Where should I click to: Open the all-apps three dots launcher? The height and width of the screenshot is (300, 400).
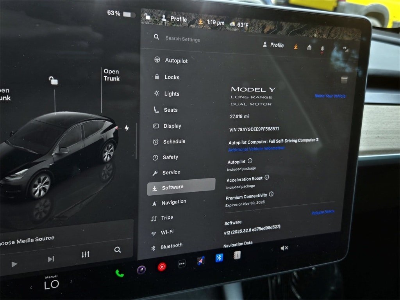pos(182,264)
